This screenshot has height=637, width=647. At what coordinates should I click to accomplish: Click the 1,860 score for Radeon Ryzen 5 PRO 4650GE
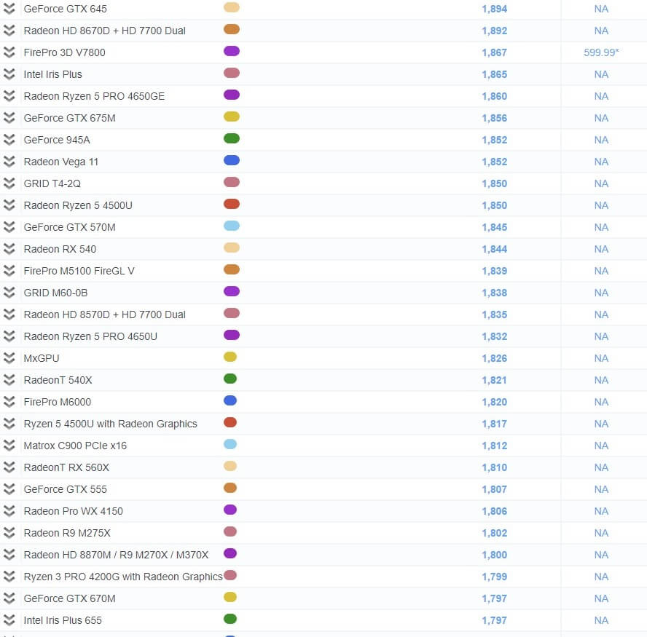[494, 97]
